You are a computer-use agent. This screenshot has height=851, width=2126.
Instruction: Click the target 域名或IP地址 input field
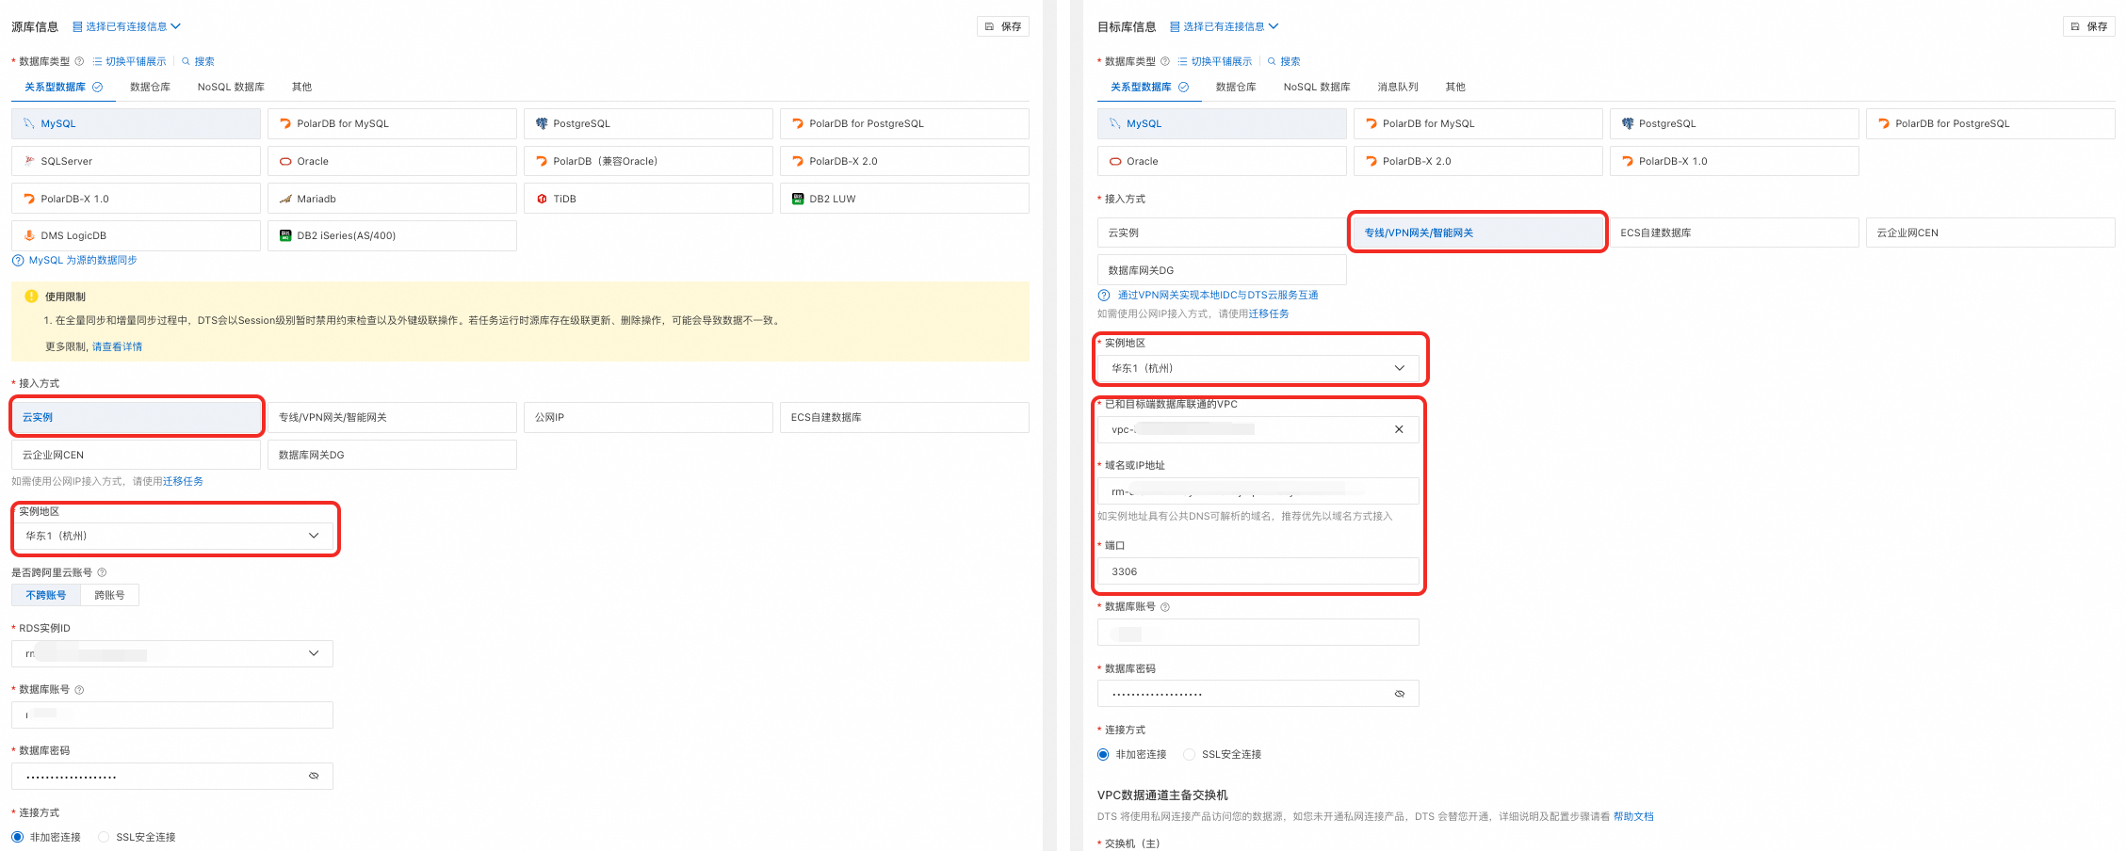(1258, 491)
